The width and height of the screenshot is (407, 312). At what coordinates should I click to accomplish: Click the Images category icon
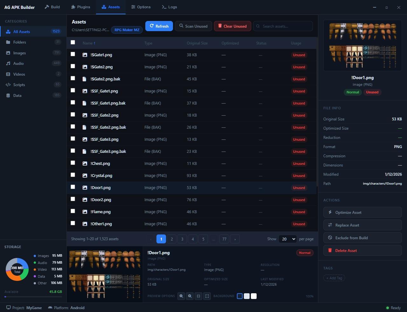click(8, 53)
